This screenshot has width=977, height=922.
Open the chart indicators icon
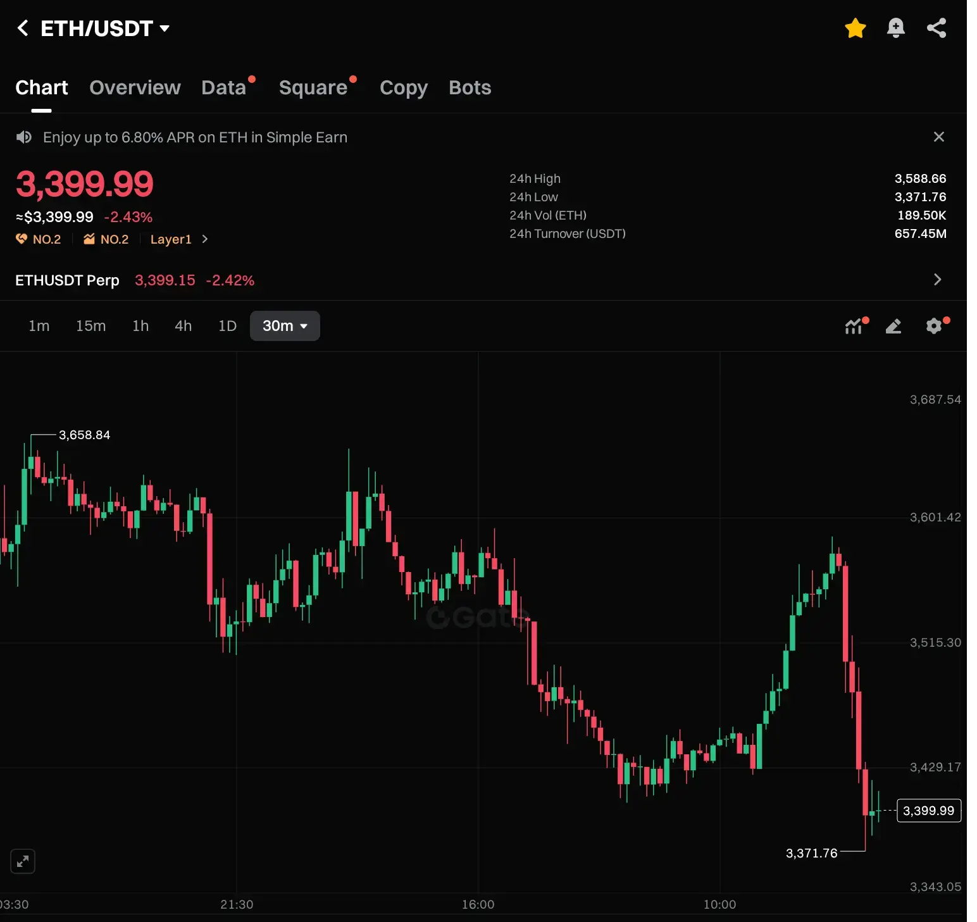[x=855, y=326]
